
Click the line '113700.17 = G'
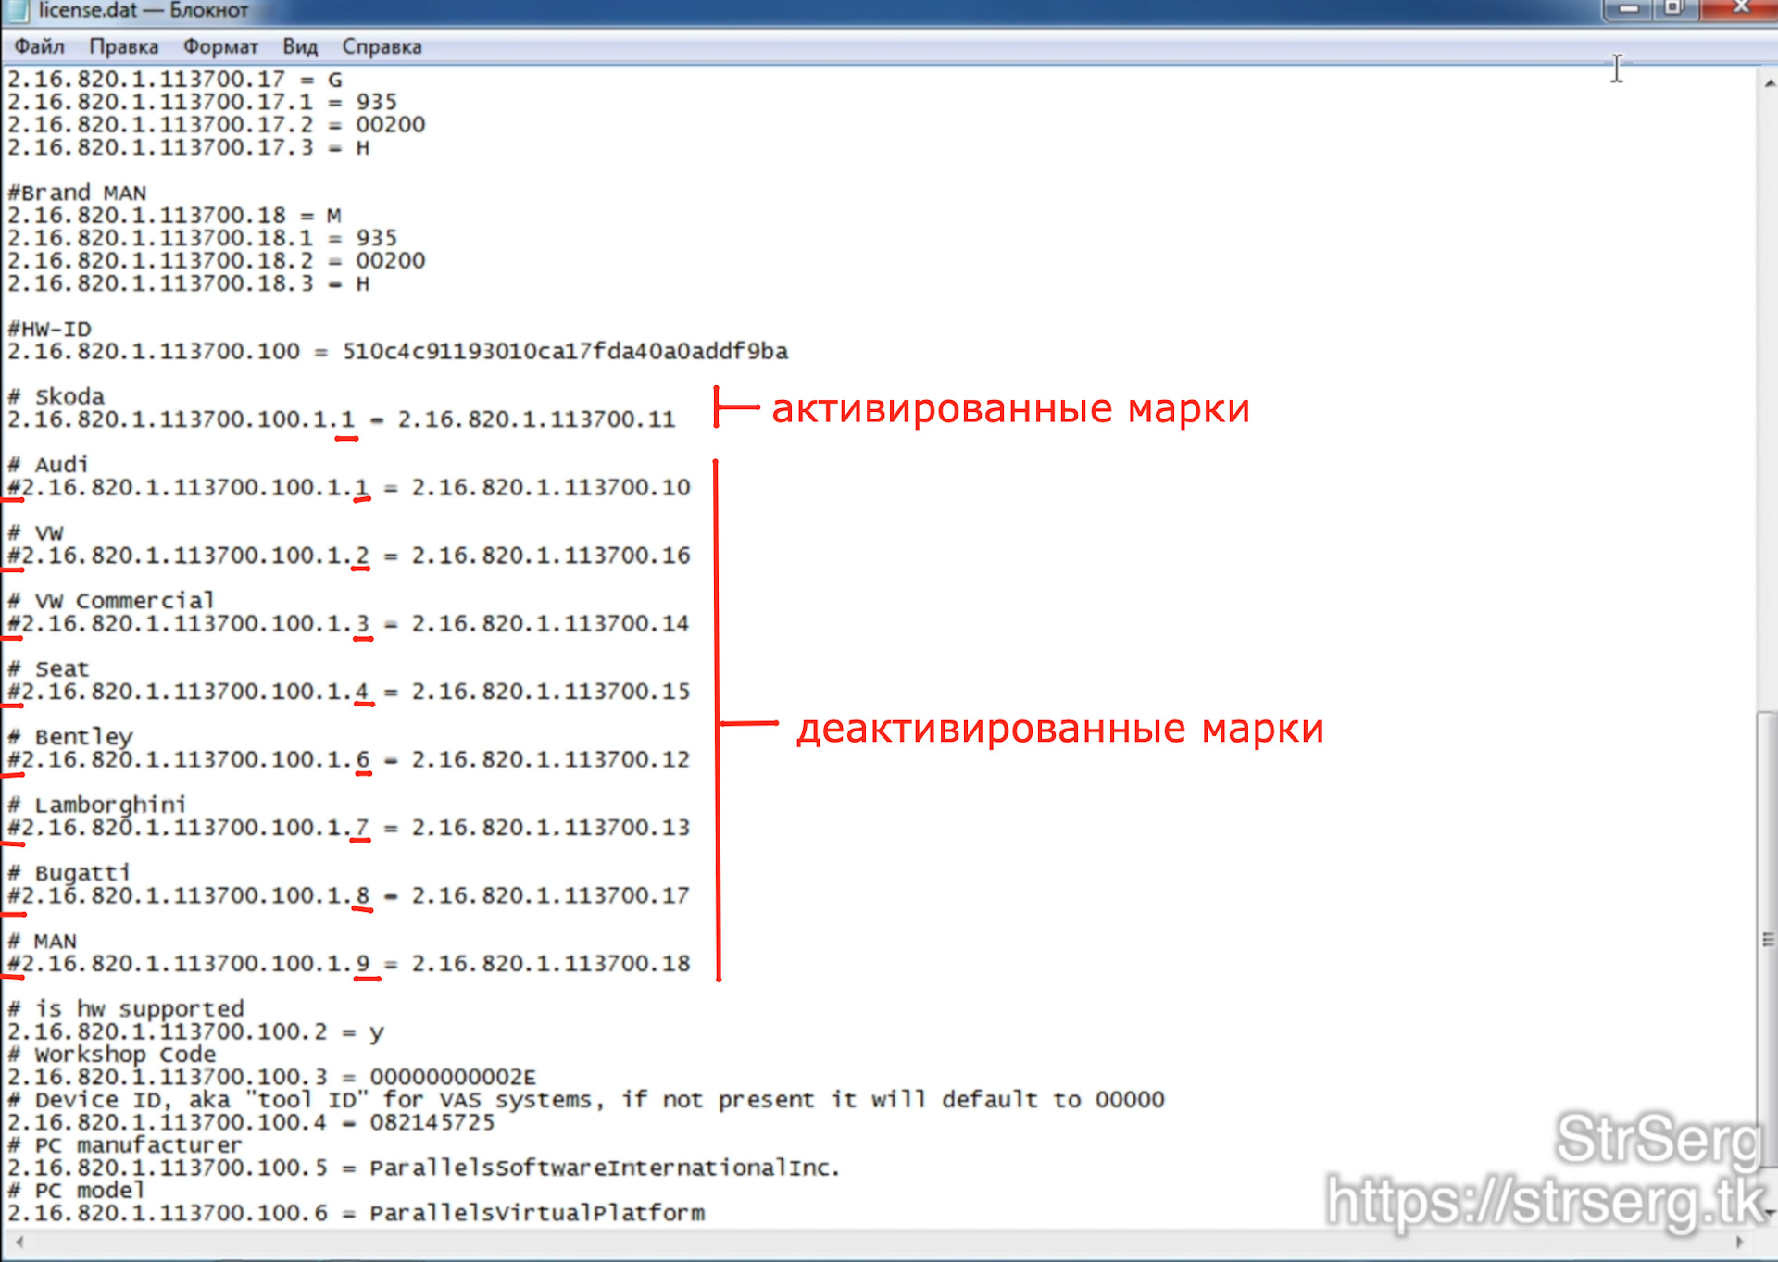pyautogui.click(x=175, y=80)
